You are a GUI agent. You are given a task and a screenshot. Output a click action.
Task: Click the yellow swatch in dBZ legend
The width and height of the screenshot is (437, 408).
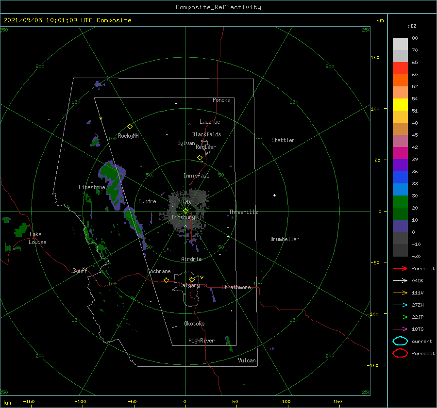(x=400, y=105)
